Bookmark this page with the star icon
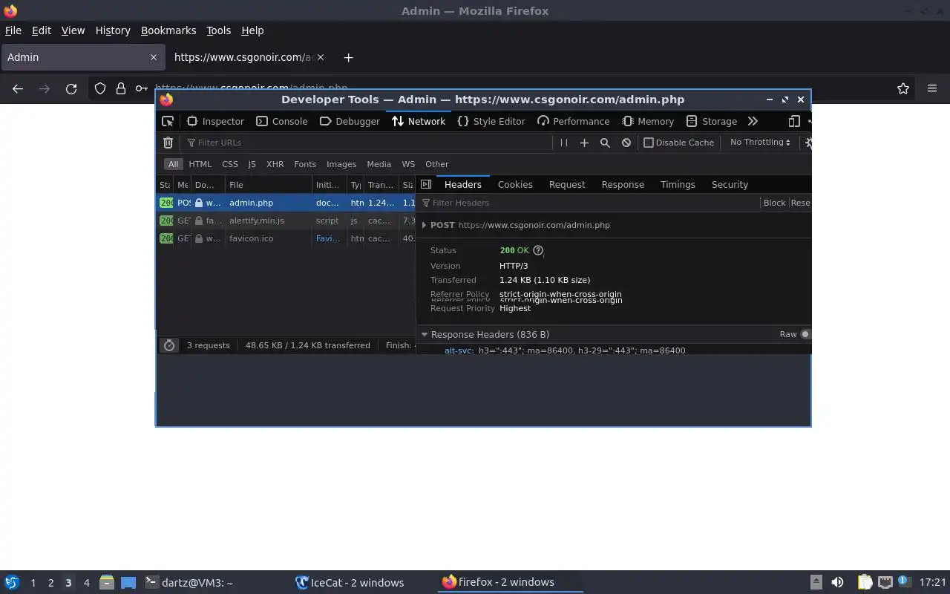 pyautogui.click(x=903, y=88)
